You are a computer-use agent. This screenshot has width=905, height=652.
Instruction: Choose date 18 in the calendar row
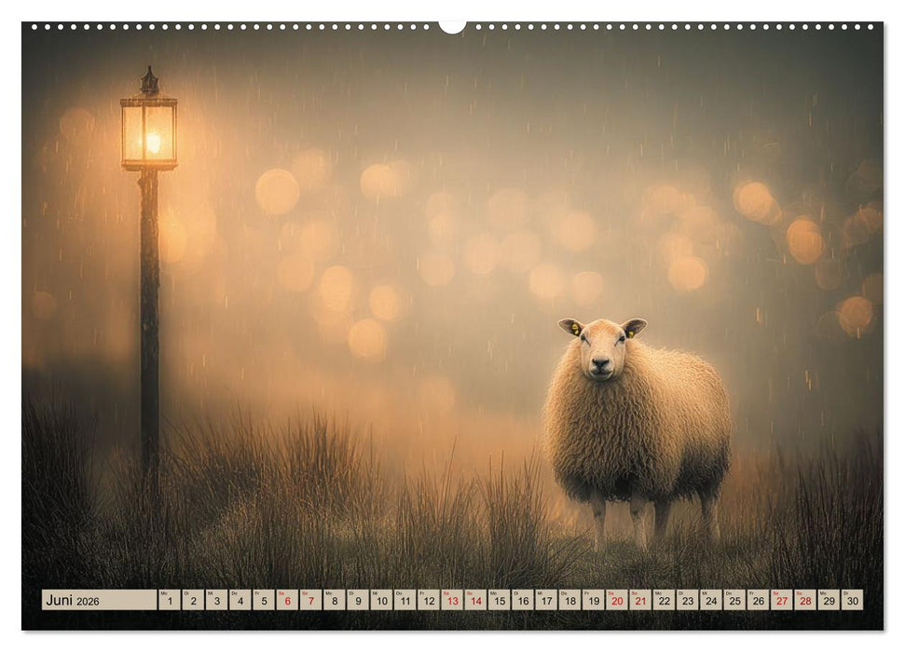(x=569, y=600)
